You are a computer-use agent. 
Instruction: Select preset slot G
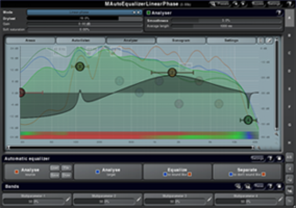pyautogui.click(x=290, y=125)
